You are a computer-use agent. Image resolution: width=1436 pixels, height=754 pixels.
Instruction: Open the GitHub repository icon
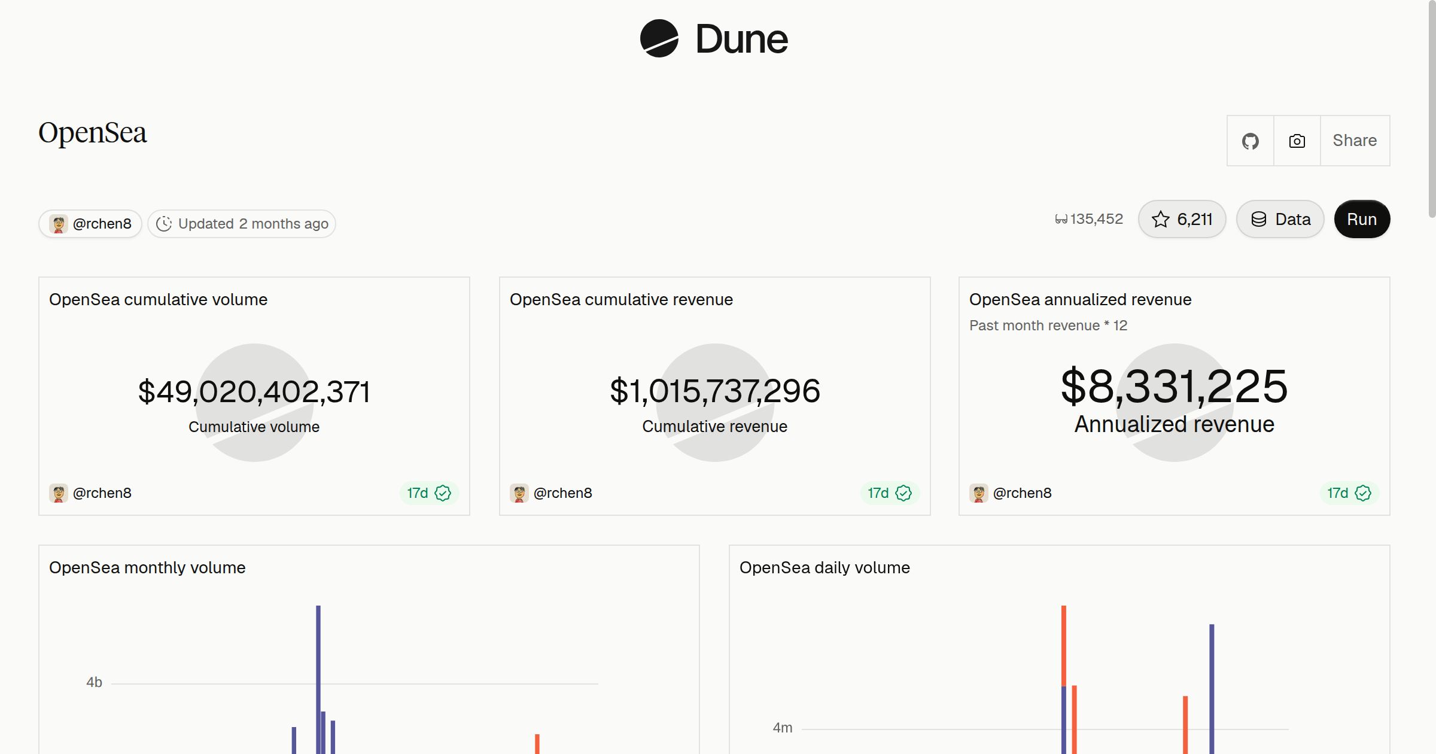1250,141
